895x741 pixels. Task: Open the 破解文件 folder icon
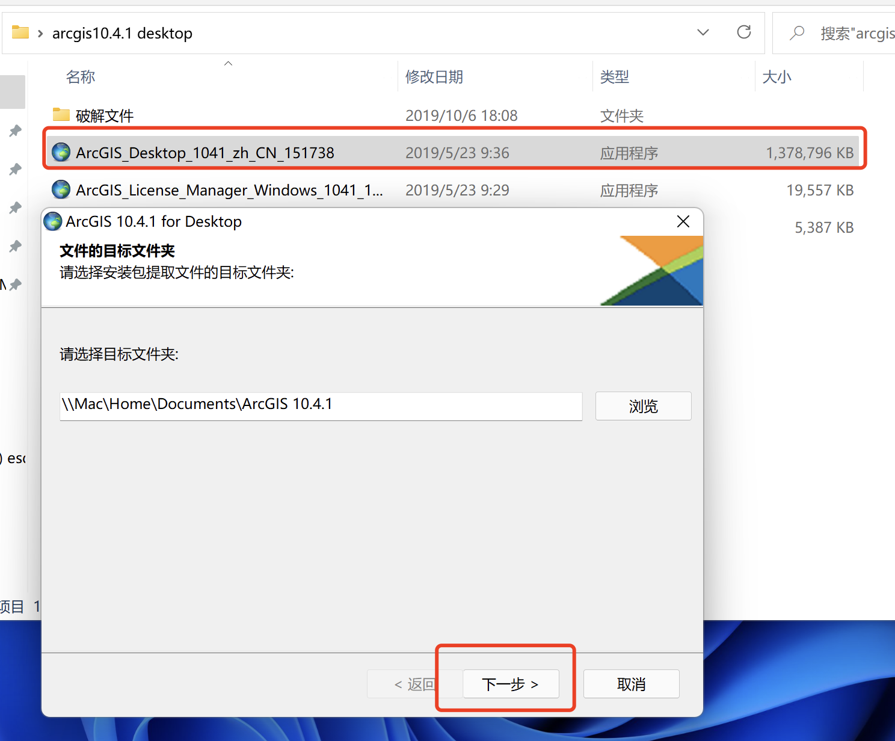[x=61, y=114]
